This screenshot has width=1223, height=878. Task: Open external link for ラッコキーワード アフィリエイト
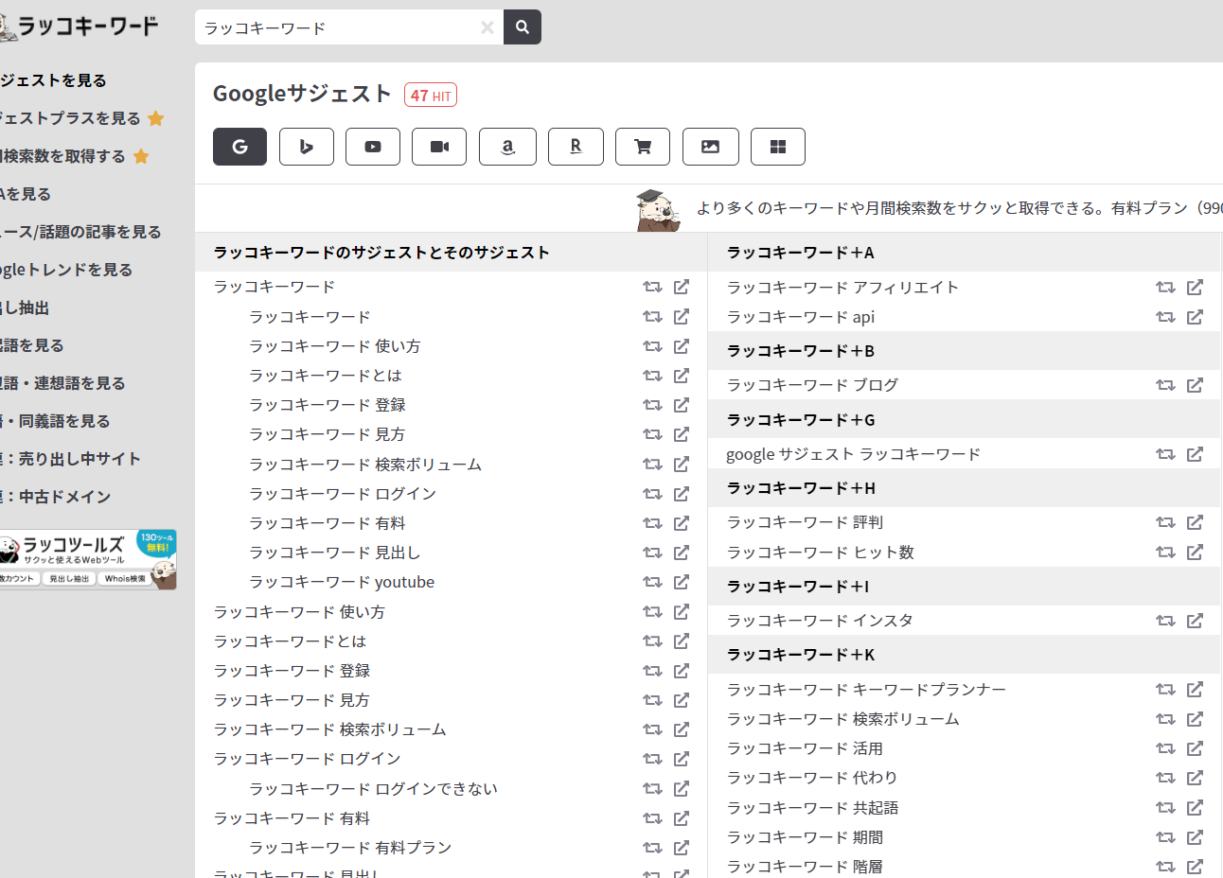[x=1195, y=287]
